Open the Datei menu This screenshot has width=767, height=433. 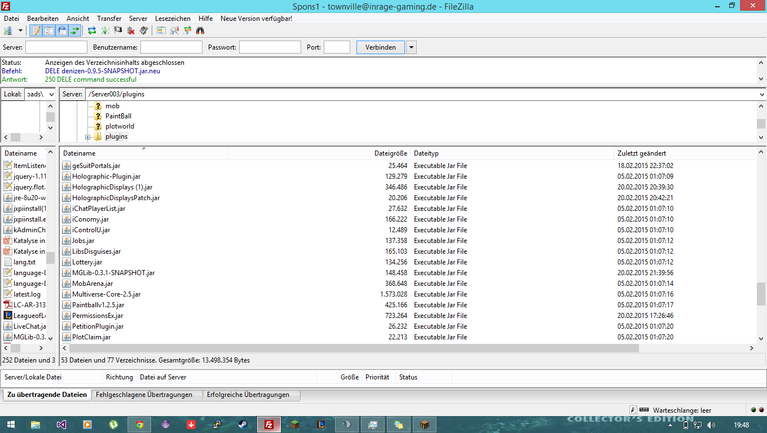click(11, 19)
